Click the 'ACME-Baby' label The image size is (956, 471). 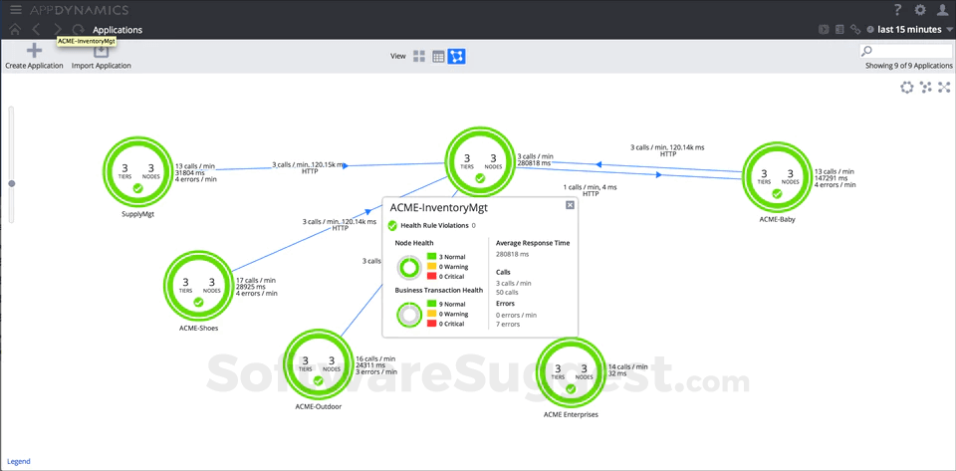click(x=778, y=219)
